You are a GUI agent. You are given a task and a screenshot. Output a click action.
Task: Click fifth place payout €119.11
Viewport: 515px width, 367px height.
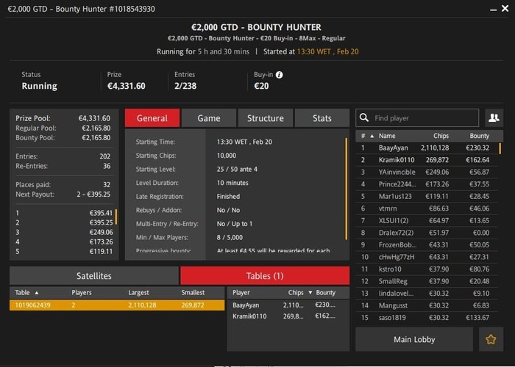[102, 252]
